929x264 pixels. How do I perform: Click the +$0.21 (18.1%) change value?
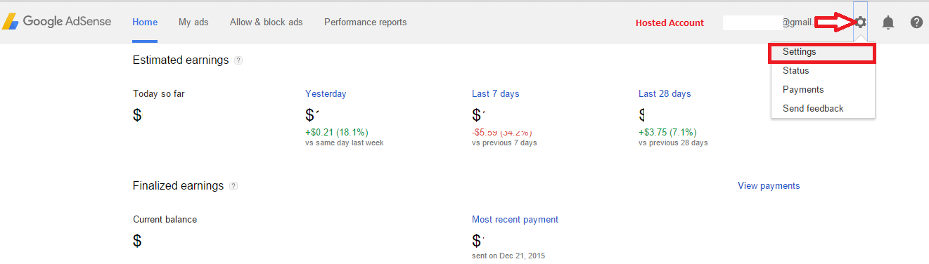337,132
